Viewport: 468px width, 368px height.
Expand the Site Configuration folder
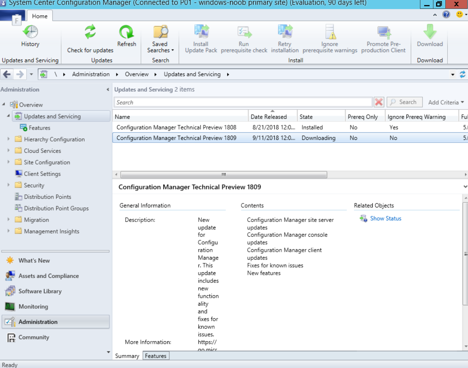(9, 162)
